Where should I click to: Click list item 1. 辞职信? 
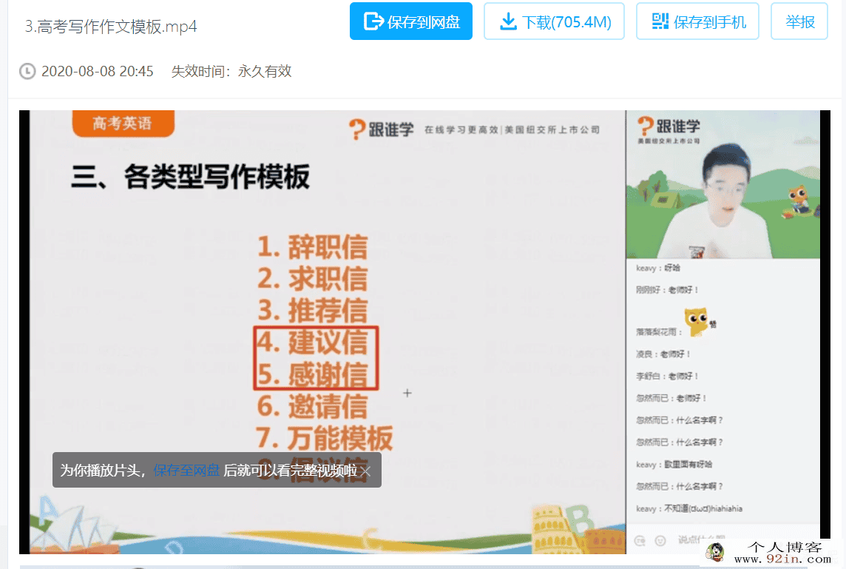[312, 247]
